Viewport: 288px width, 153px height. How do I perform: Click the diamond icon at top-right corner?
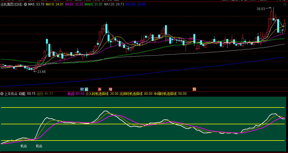point(284,5)
